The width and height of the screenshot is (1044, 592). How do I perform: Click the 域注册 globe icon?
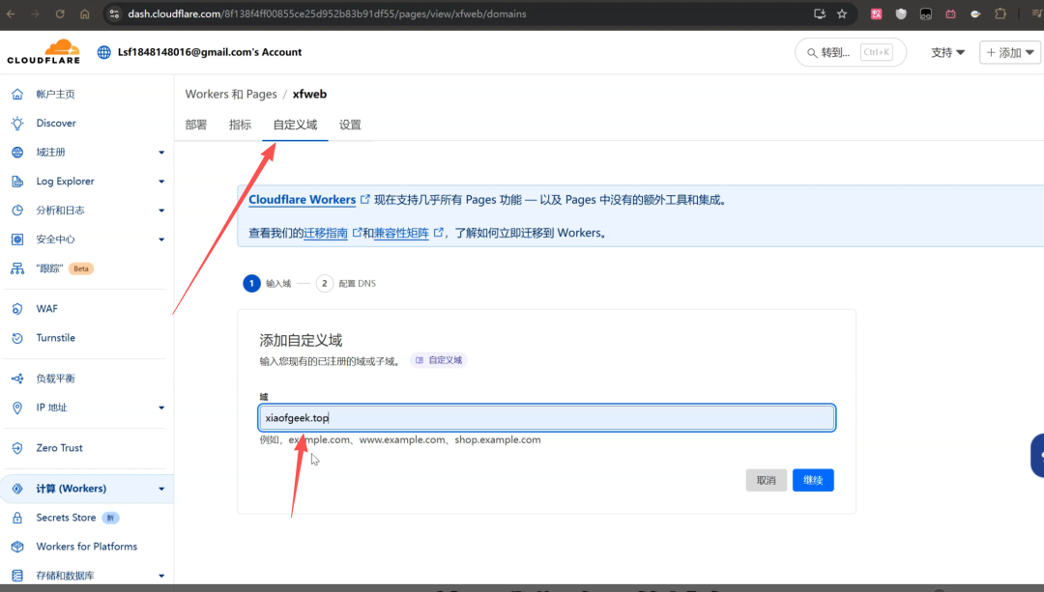coord(17,153)
